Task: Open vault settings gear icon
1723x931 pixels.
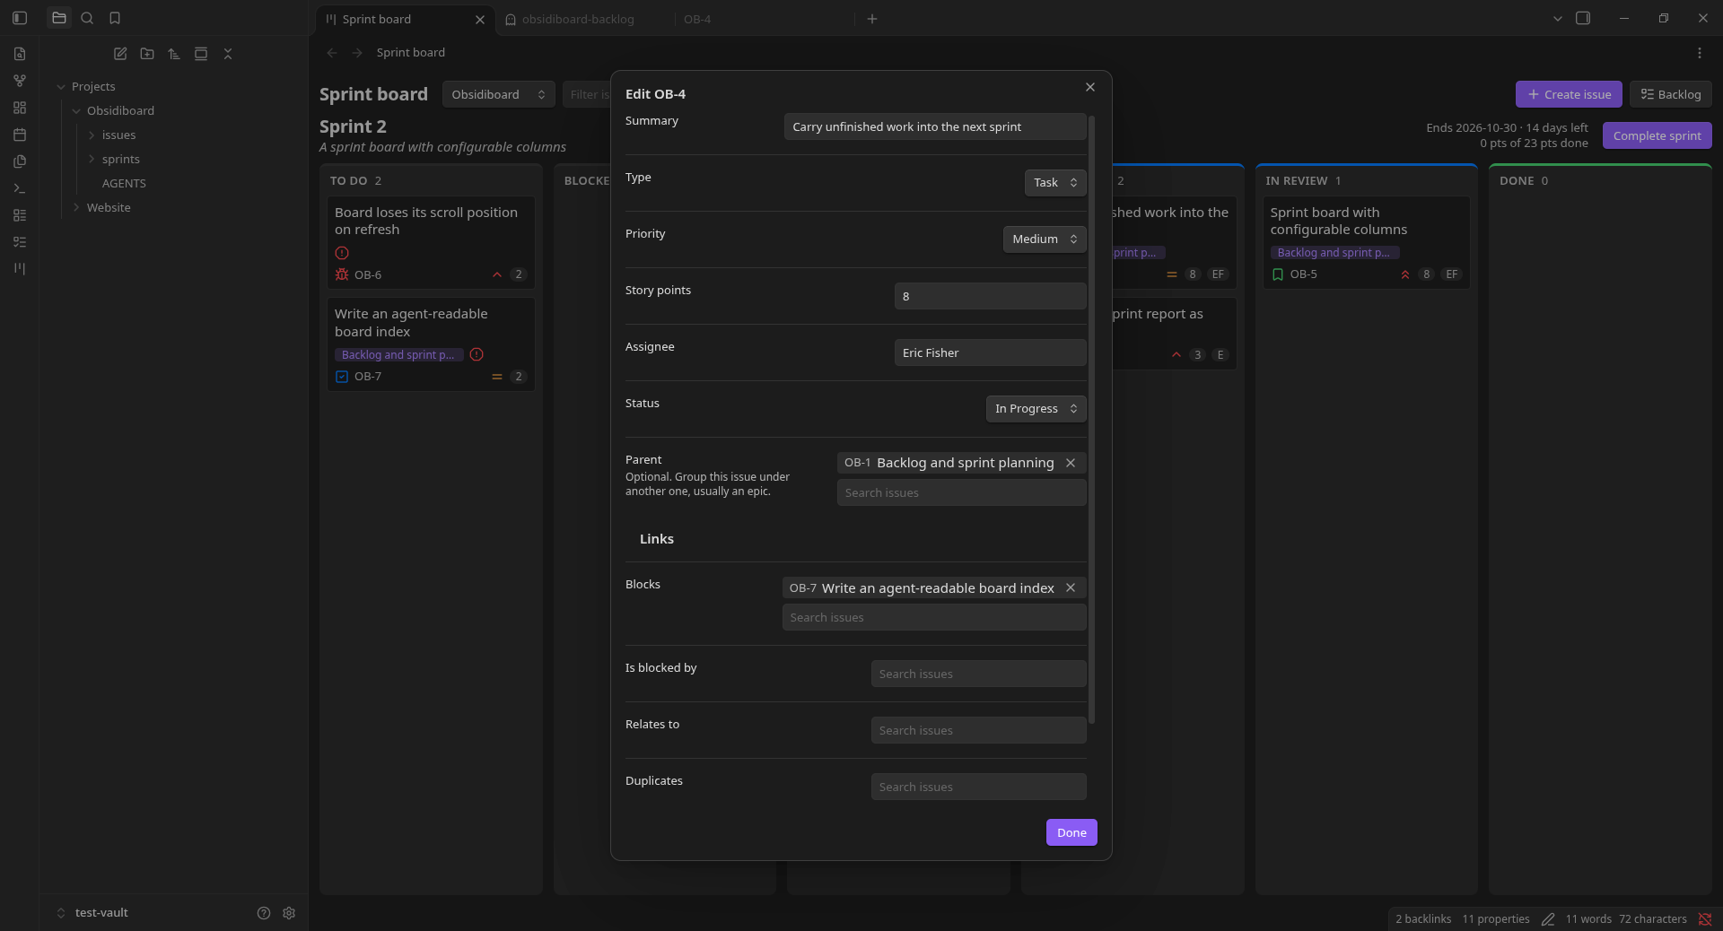Action: [x=289, y=913]
